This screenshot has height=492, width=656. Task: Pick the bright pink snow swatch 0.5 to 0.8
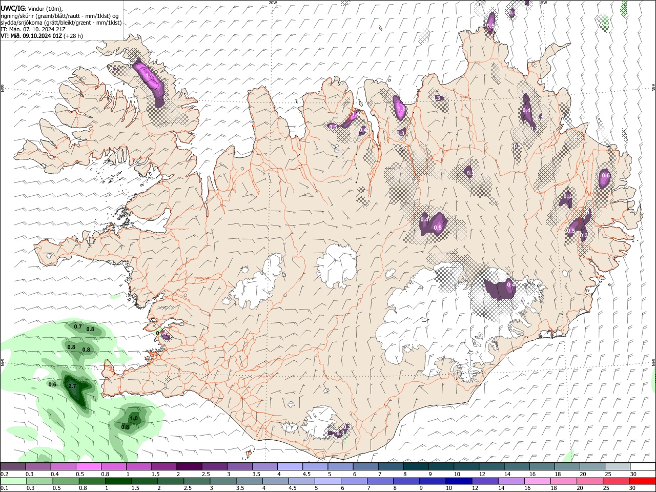[x=89, y=466]
